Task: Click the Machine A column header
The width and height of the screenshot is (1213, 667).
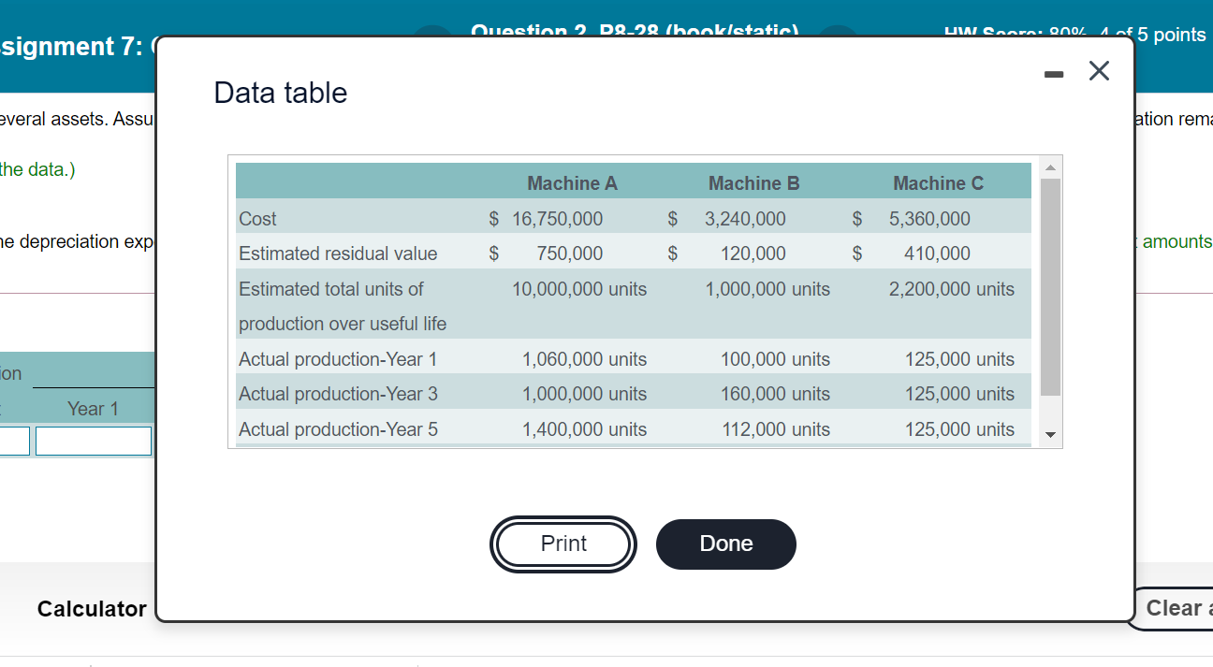Action: [x=572, y=182]
